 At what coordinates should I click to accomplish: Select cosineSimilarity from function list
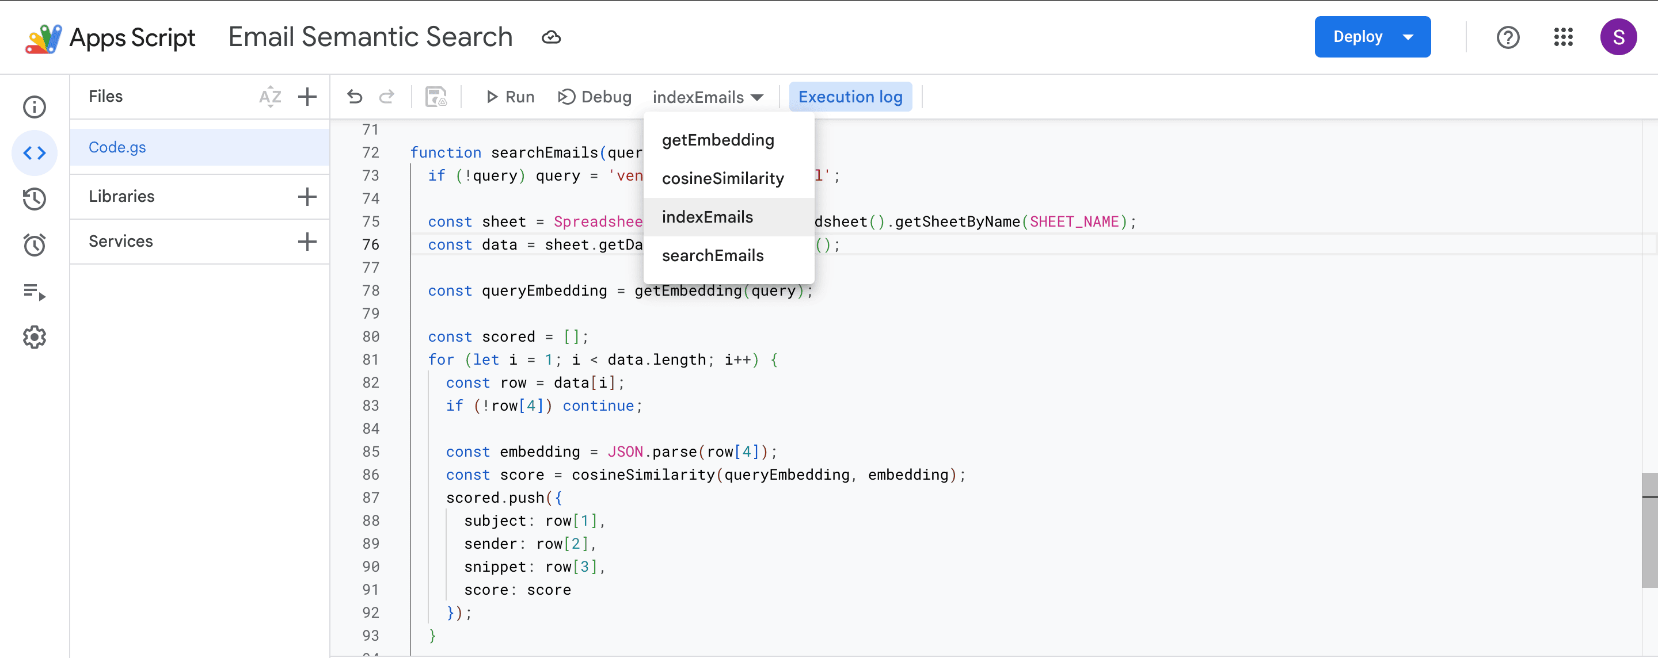pyautogui.click(x=729, y=178)
